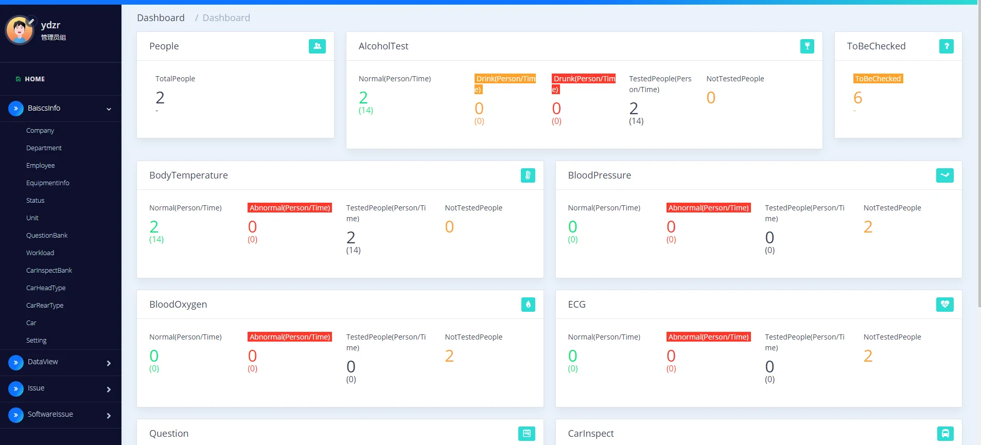The image size is (981, 445).
Task: Click the People card group icon
Action: 317,46
